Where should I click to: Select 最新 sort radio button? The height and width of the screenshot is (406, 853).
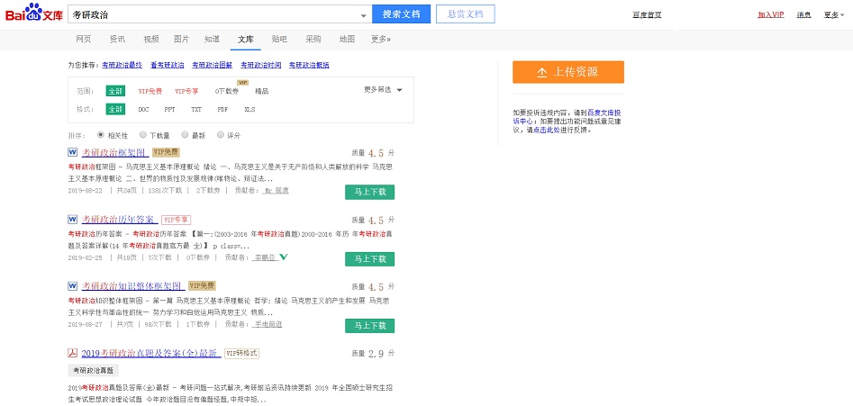coord(185,135)
